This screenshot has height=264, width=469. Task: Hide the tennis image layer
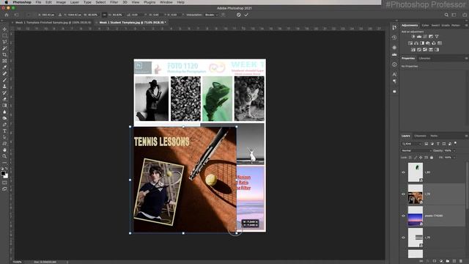(x=403, y=194)
